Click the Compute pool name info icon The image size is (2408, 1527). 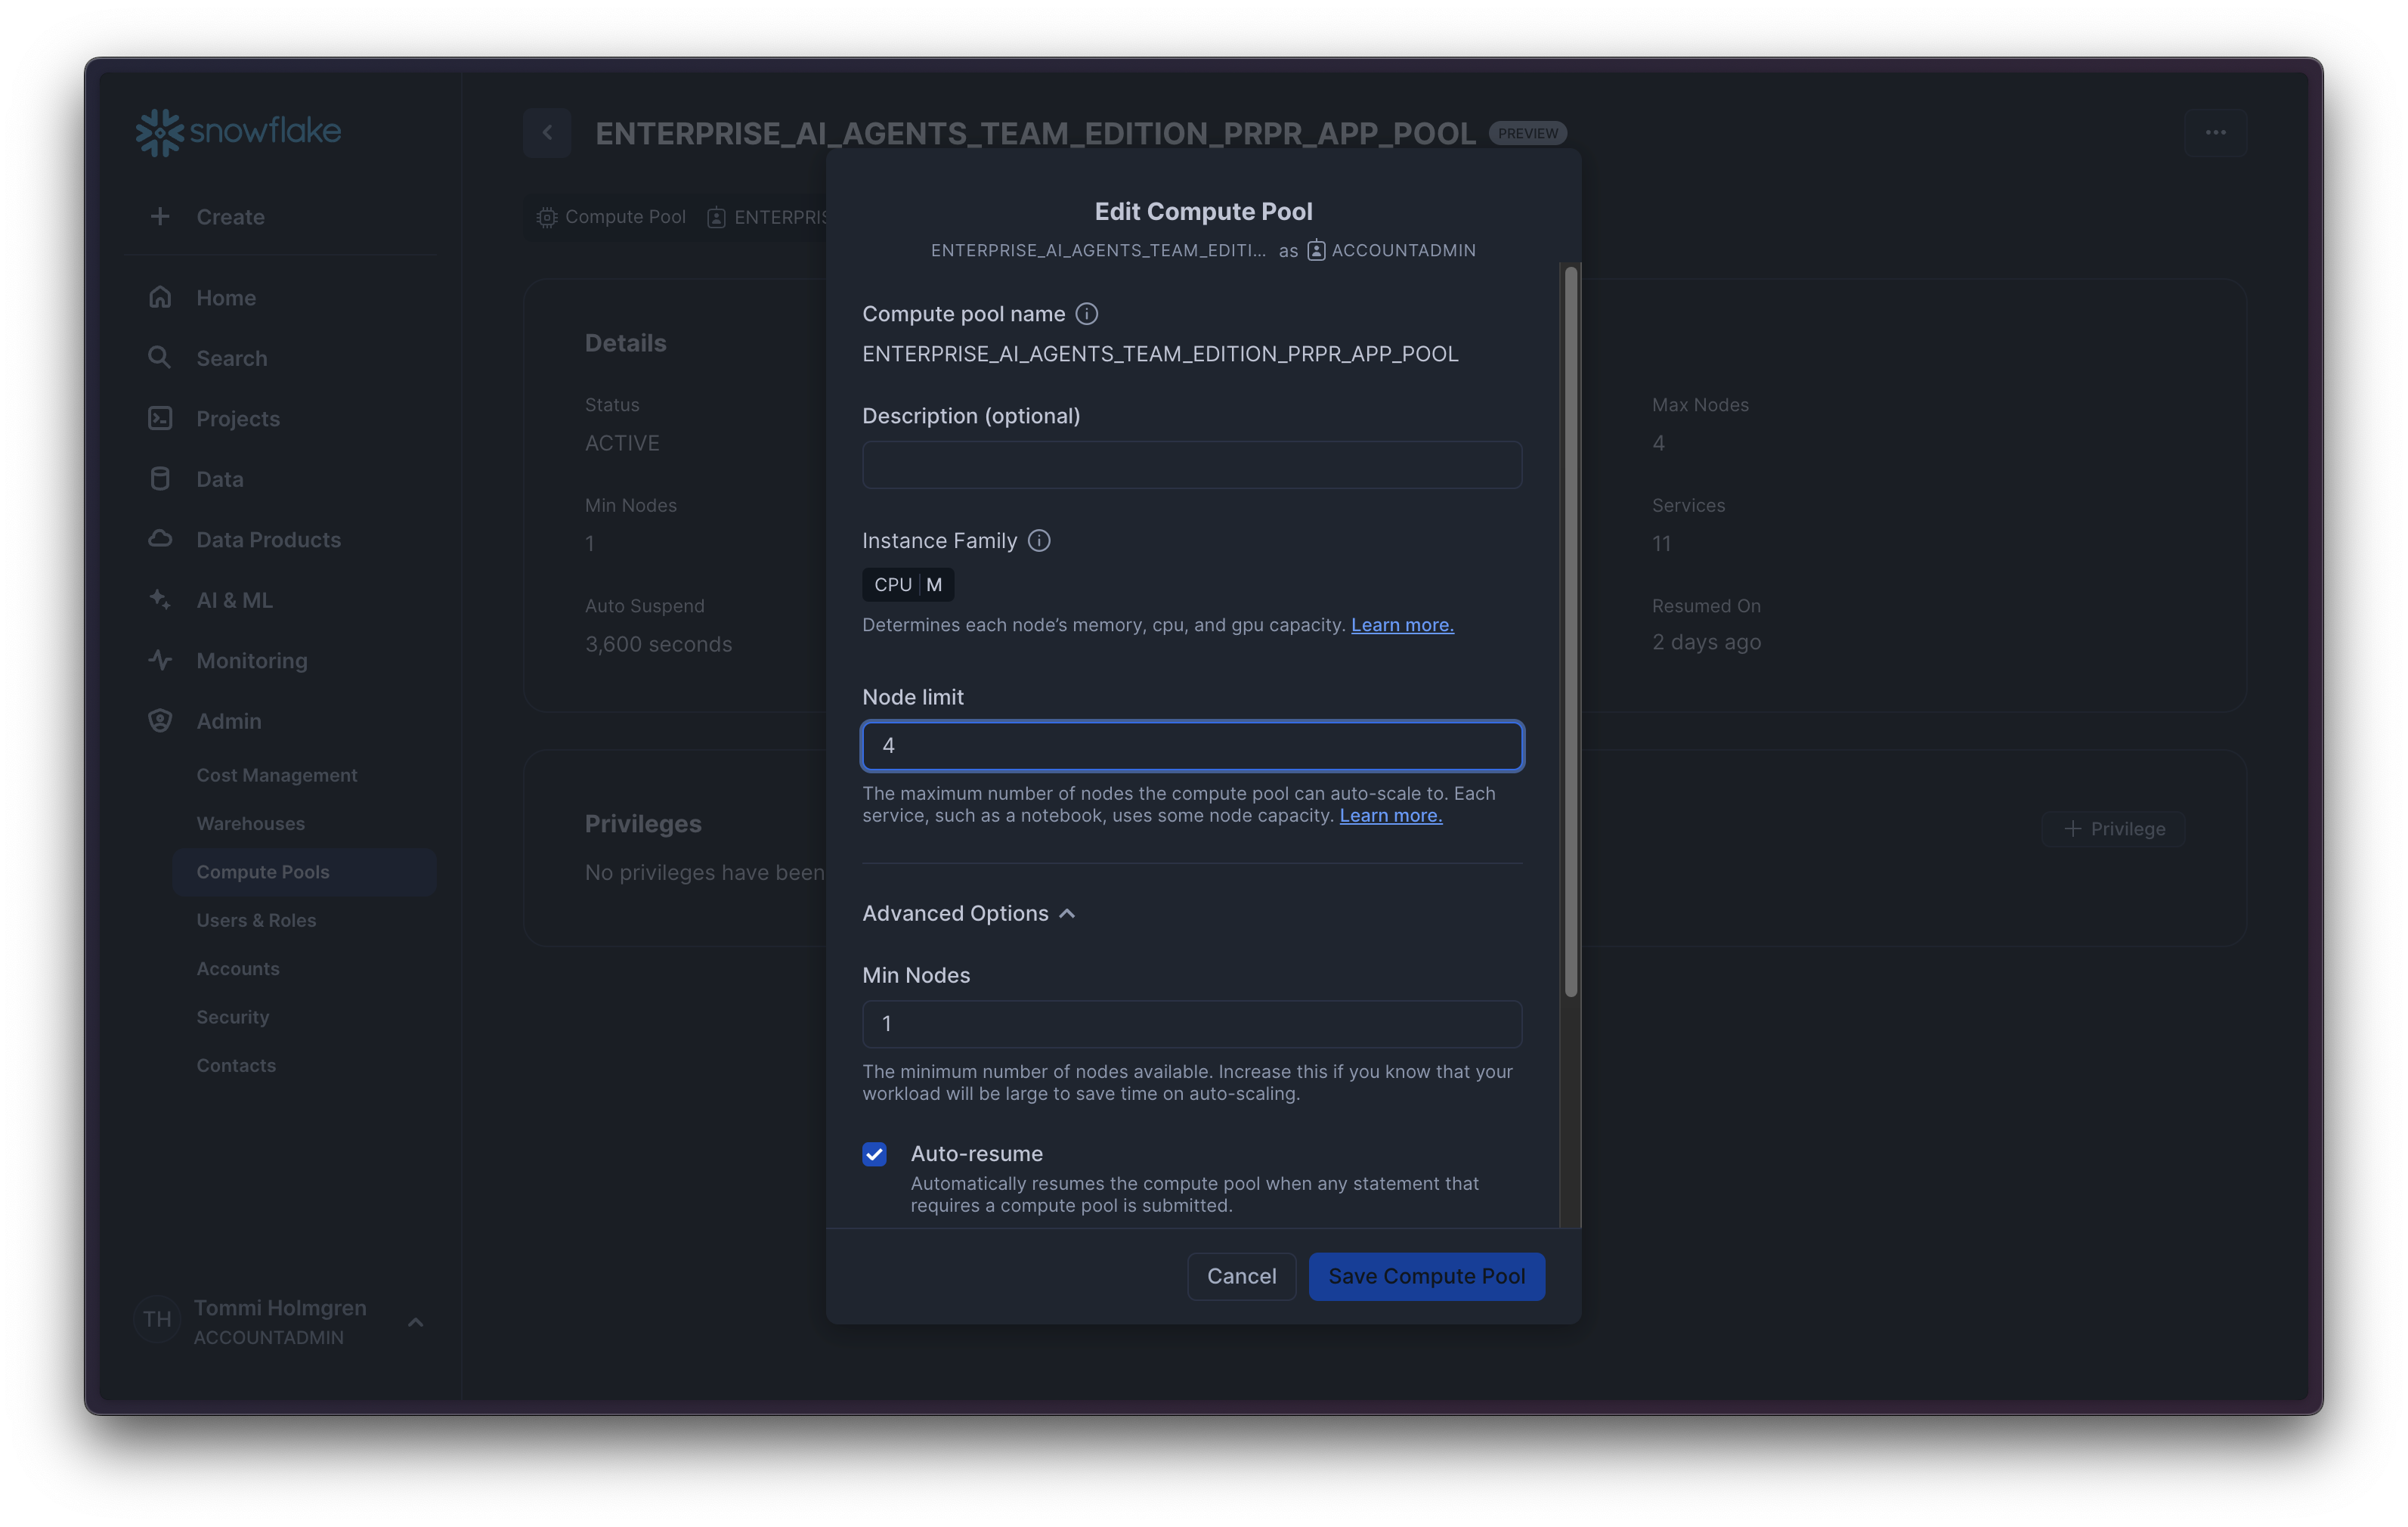[x=1086, y=314]
